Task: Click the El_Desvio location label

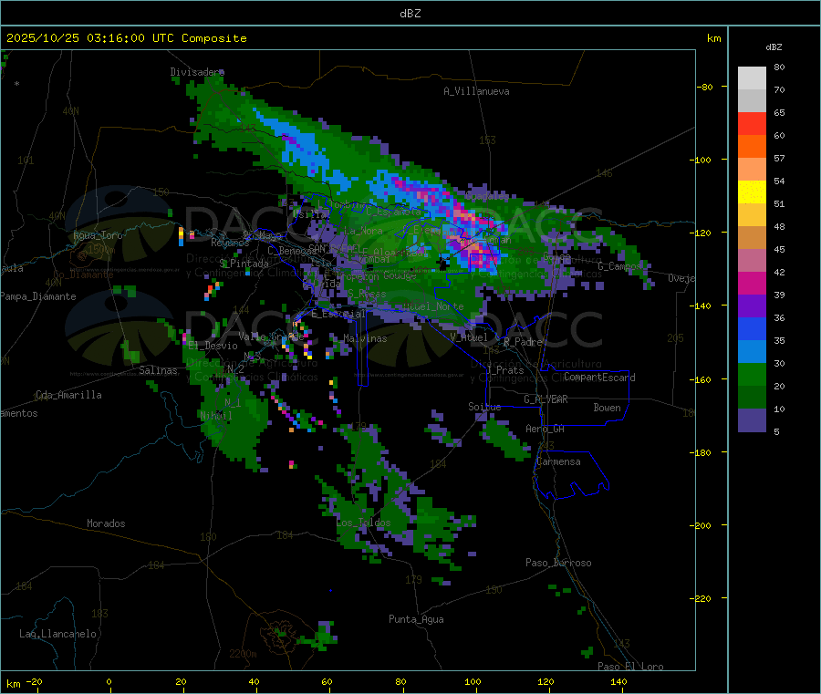Action: [213, 346]
